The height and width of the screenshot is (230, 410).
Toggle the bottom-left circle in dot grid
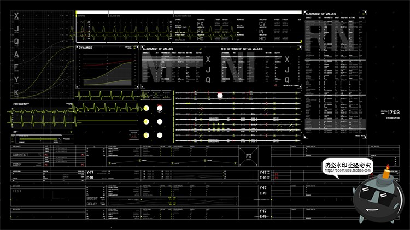(x=146, y=135)
